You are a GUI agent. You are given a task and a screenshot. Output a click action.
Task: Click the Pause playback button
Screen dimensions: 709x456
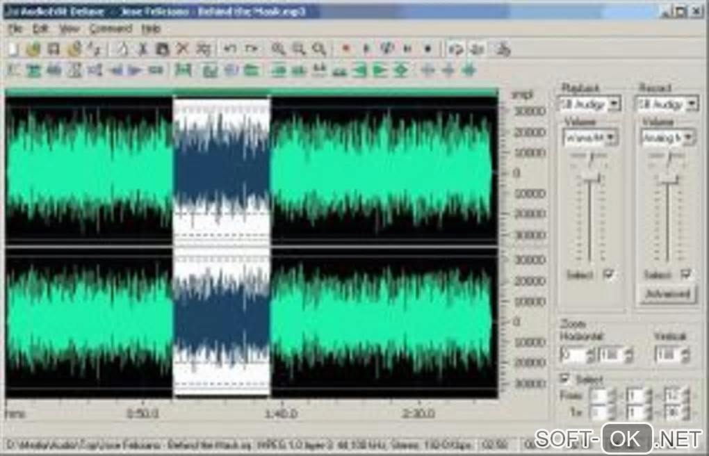[407, 49]
